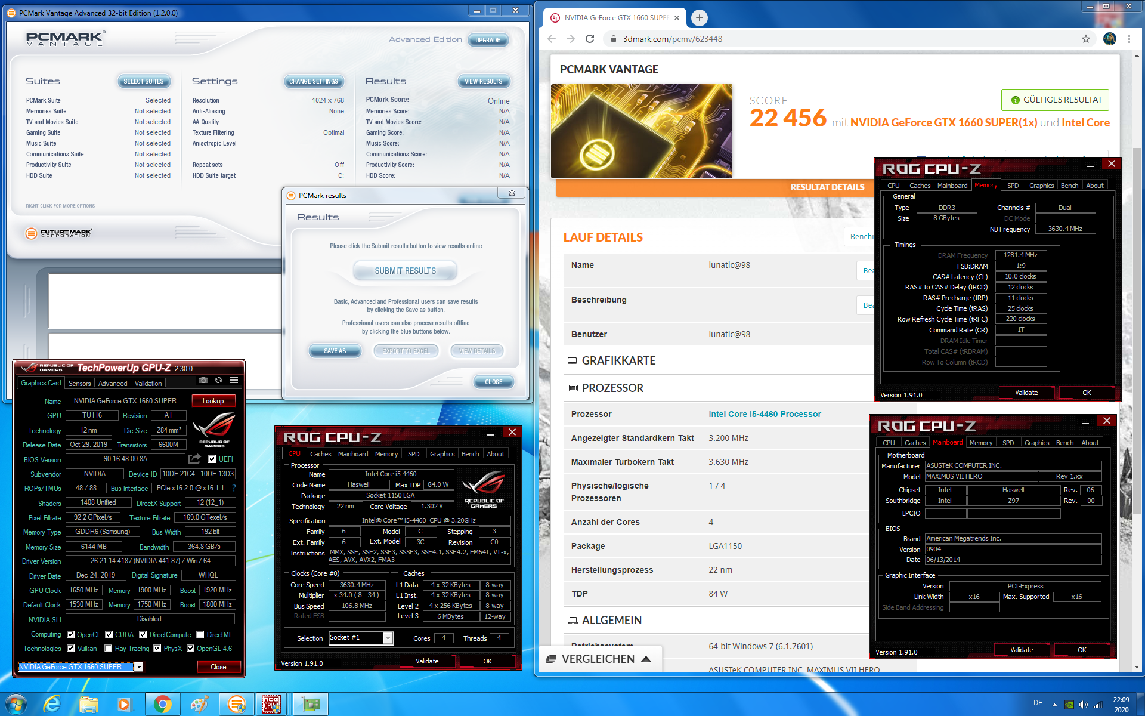Click the Chrome profile avatar icon
The height and width of the screenshot is (716, 1145).
[x=1110, y=39]
